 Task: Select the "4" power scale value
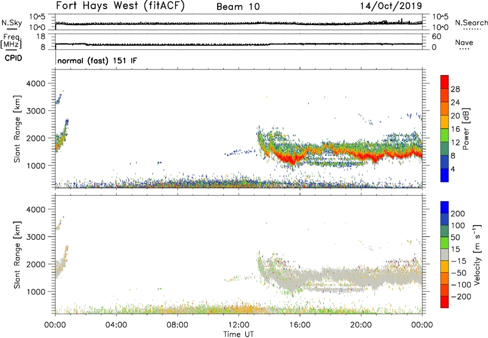pos(453,169)
